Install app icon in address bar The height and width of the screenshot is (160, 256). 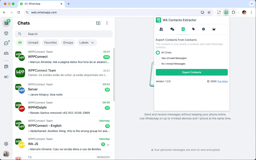tap(202, 12)
